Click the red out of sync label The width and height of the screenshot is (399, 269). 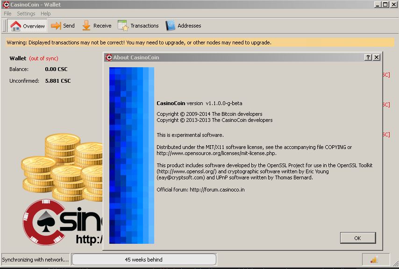(x=43, y=58)
